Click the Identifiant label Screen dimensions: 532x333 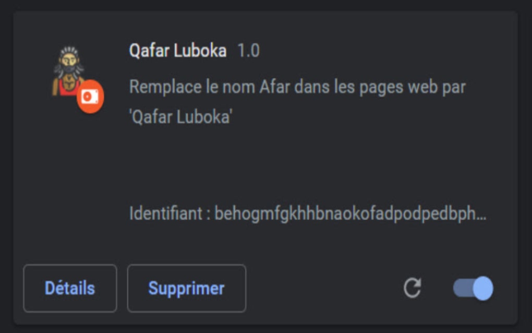tap(166, 214)
